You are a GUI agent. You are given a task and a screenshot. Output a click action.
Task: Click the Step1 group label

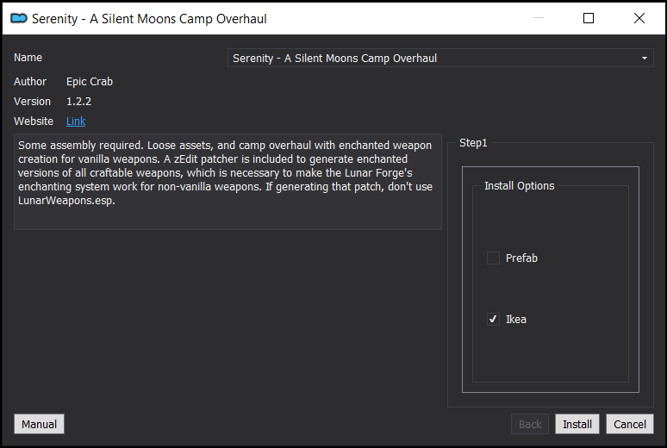pos(473,143)
